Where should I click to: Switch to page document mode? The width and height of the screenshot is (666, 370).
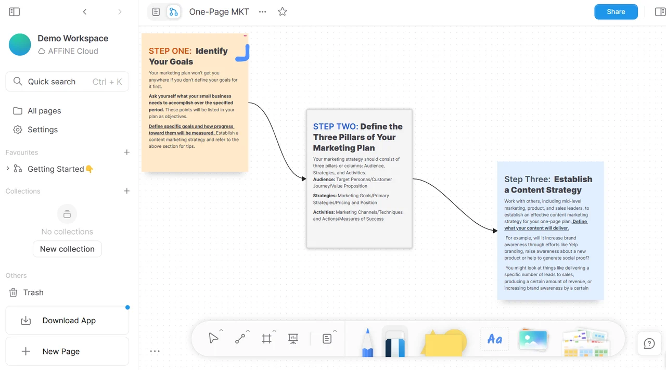click(x=156, y=11)
